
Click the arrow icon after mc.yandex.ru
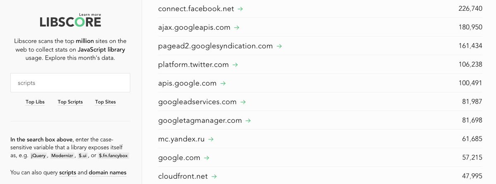pyautogui.click(x=211, y=139)
